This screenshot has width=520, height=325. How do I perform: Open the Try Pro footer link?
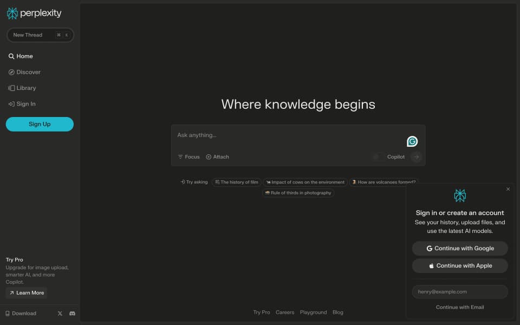click(x=261, y=313)
